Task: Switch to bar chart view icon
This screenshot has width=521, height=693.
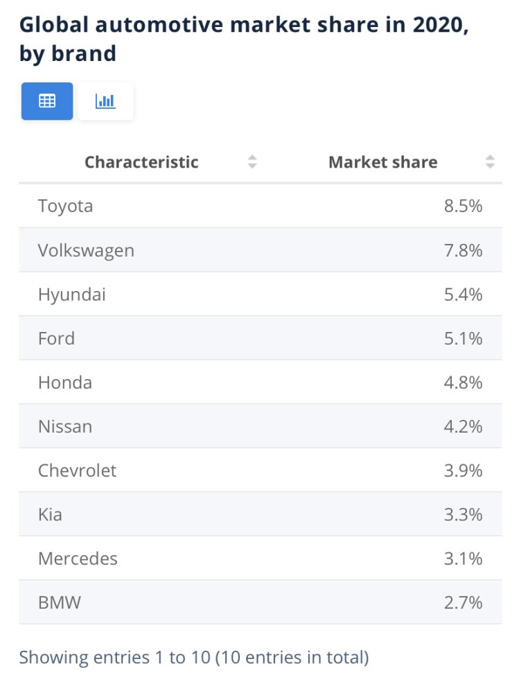Action: (105, 101)
